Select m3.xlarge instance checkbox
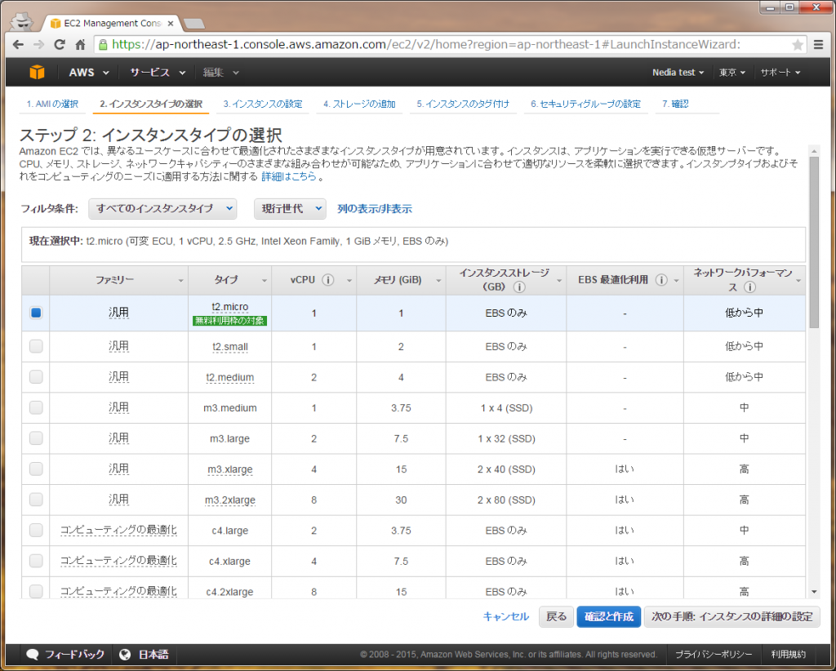Image resolution: width=836 pixels, height=671 pixels. [x=36, y=469]
